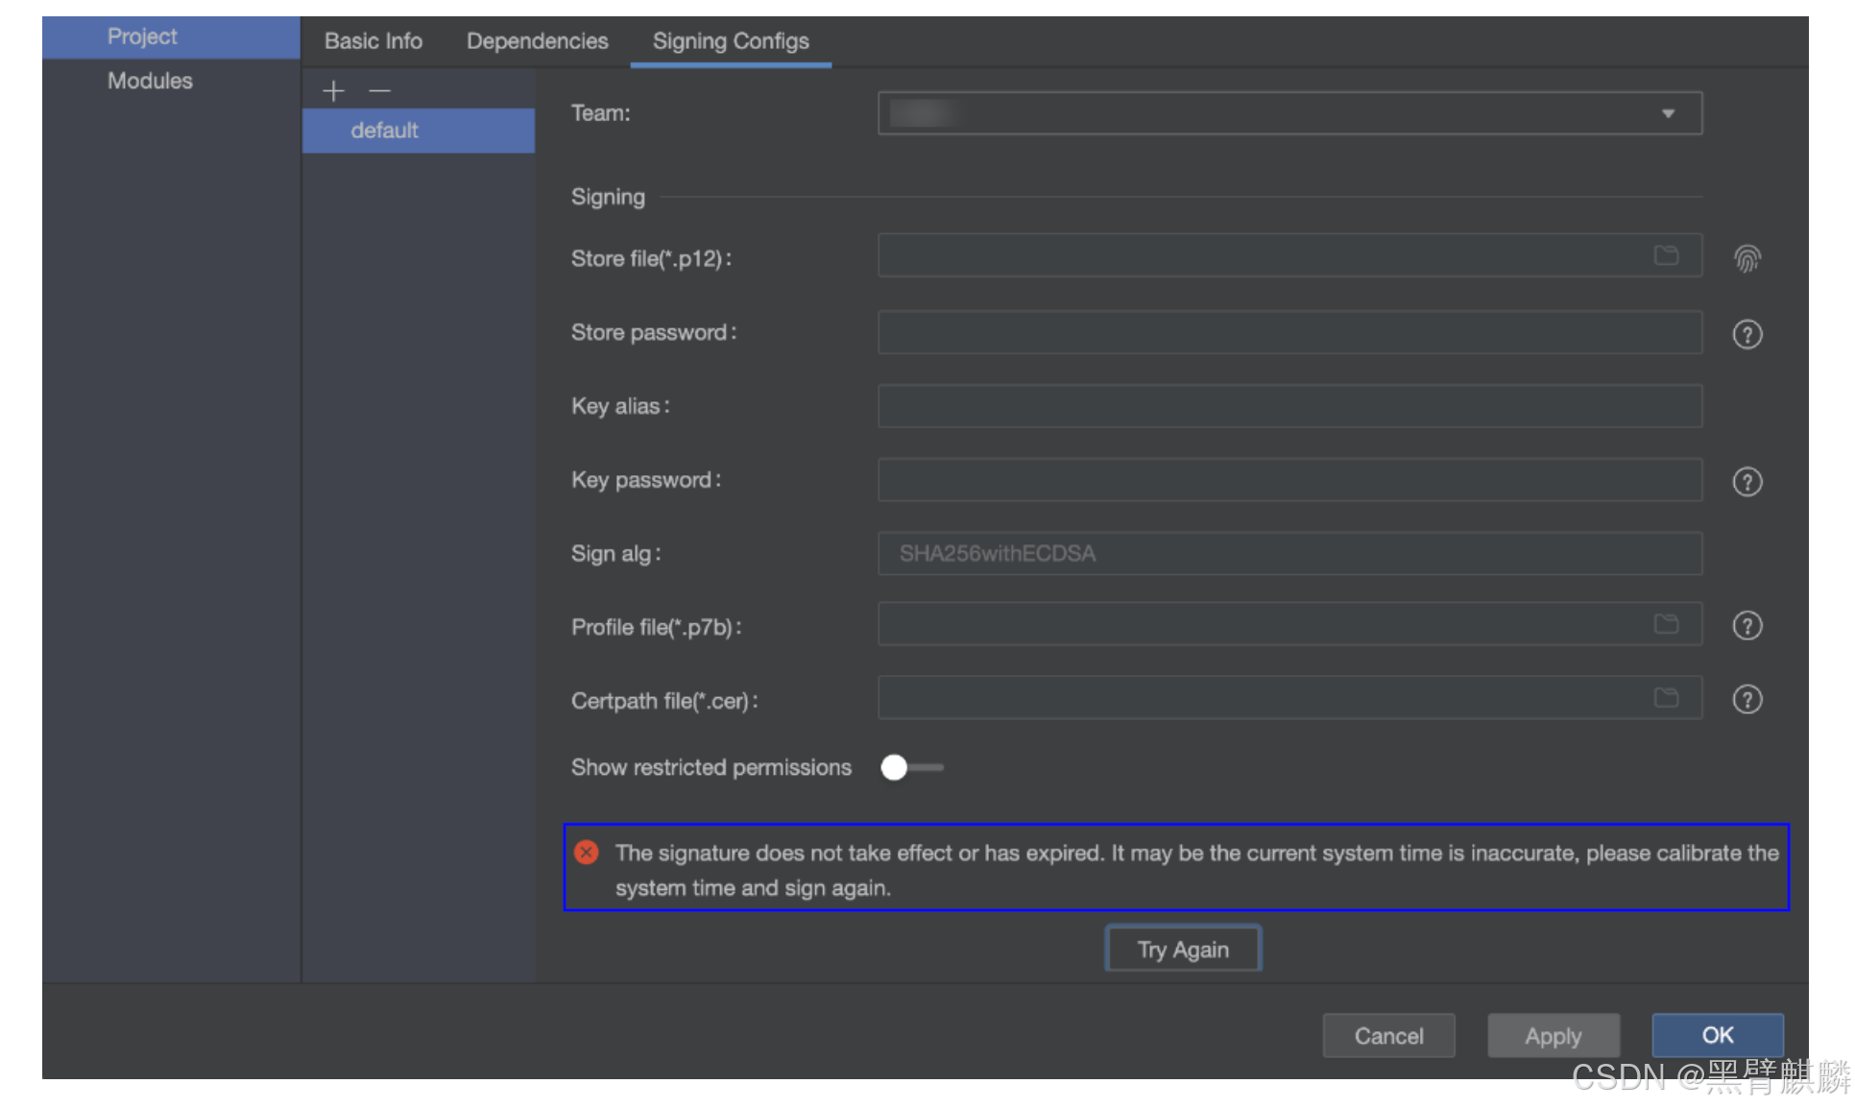Open the folder browse icon in Profile file field
The width and height of the screenshot is (1855, 1108).
tap(1666, 624)
